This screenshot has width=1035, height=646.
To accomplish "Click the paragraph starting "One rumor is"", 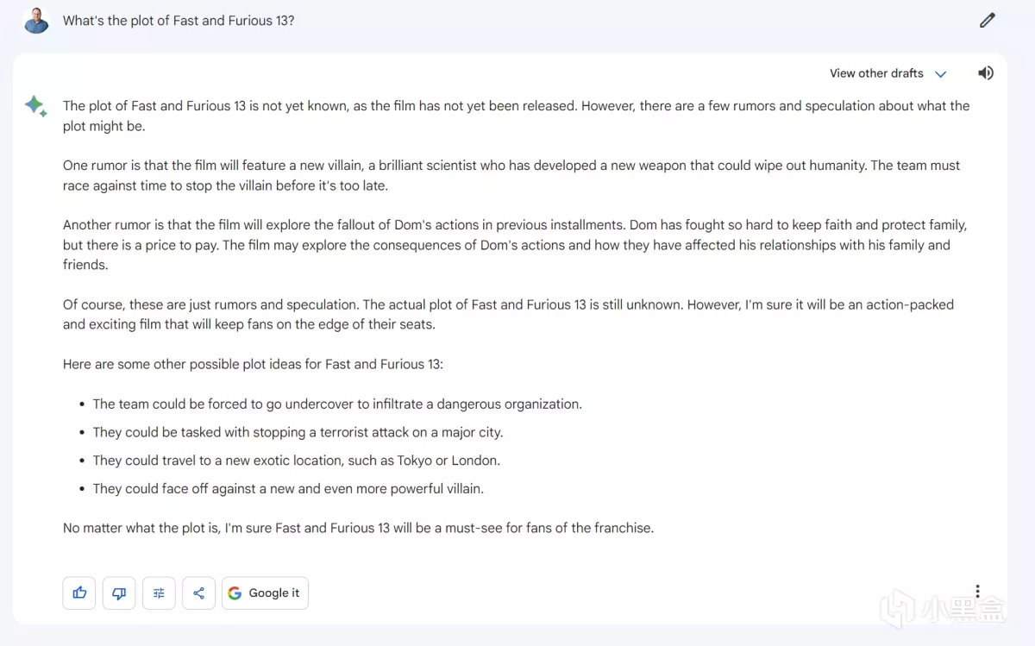I will [x=511, y=175].
